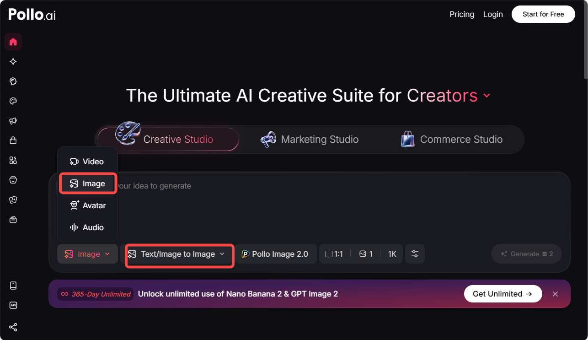Image resolution: width=588 pixels, height=340 pixels.
Task: Open the Pollo Image 2.0 model selector
Action: (x=276, y=254)
